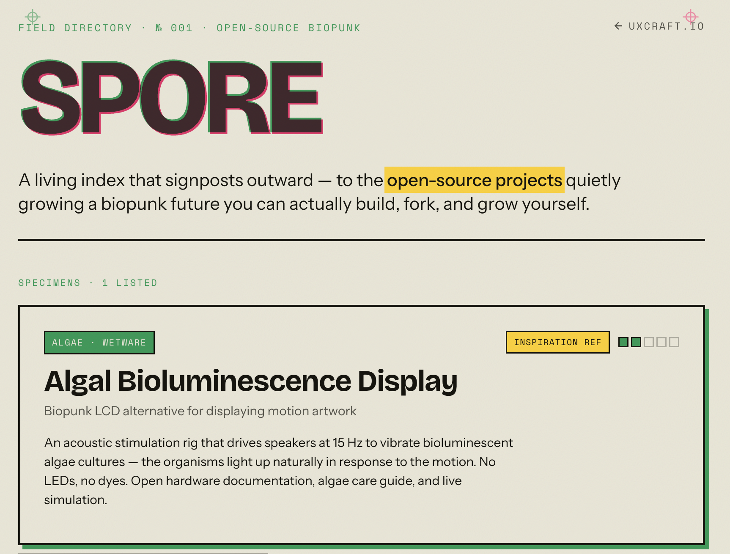Click the highlighted 'open-source projects' phrase
Viewport: 730px width, 554px height.
coord(475,180)
